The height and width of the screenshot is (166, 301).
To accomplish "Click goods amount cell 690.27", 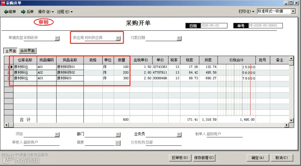I will (x=208, y=78).
